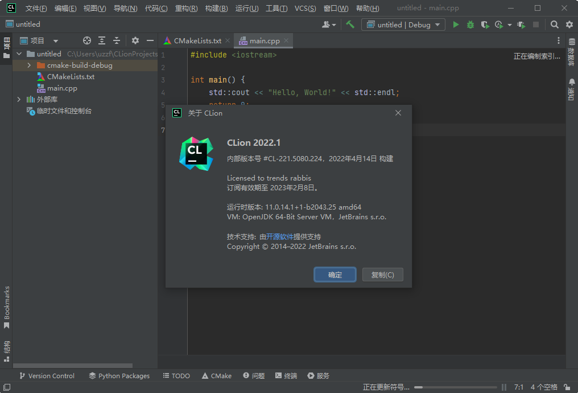Toggle Project tool window on left sidebar
This screenshot has width=578, height=393.
point(6,49)
